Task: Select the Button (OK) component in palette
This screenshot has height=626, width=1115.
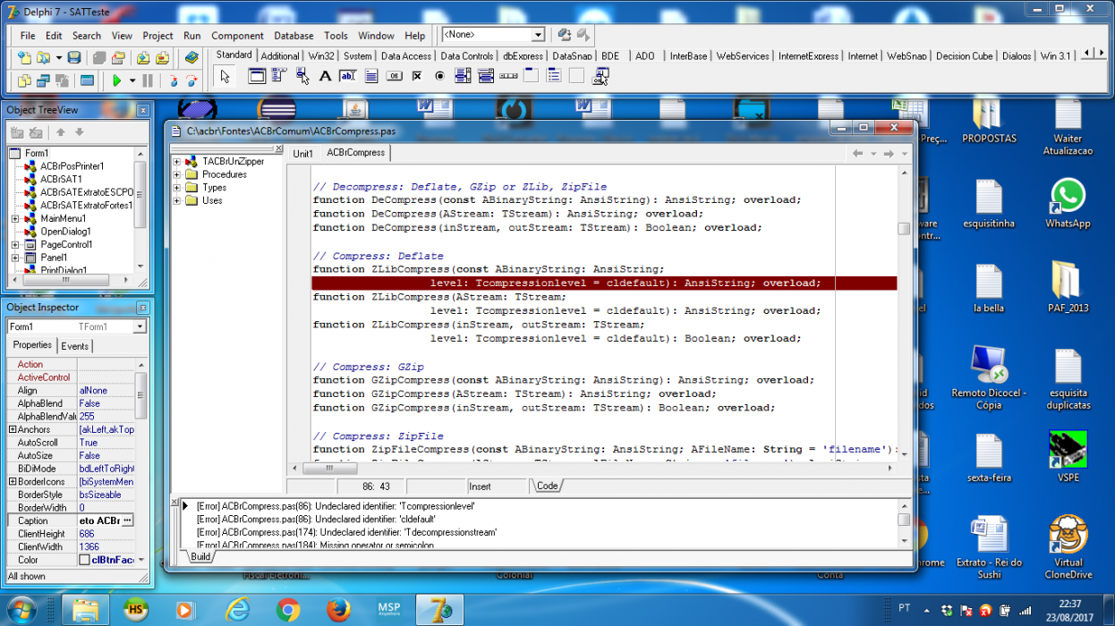Action: tap(395, 76)
